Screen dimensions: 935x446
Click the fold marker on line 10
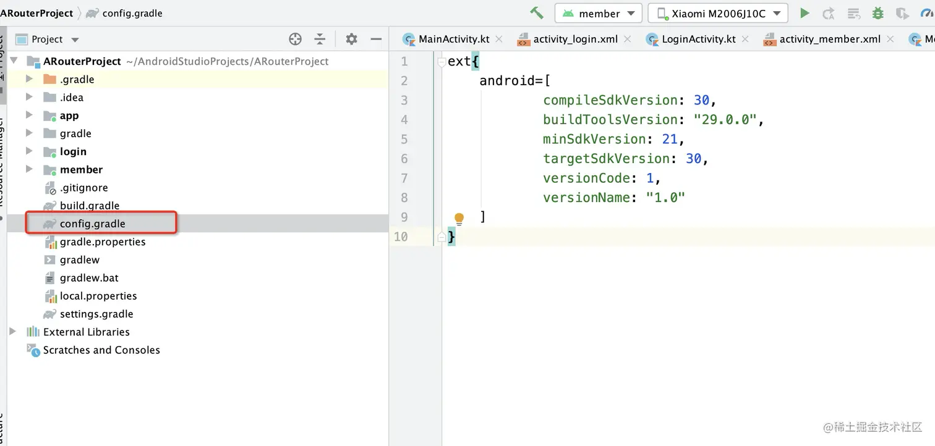pos(442,237)
